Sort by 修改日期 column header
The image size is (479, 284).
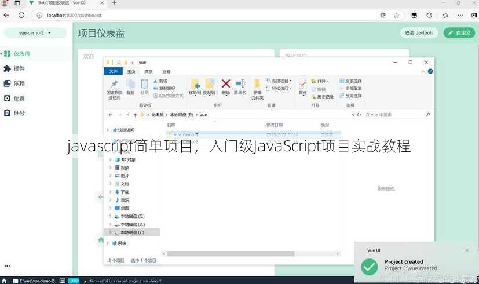tap(275, 125)
